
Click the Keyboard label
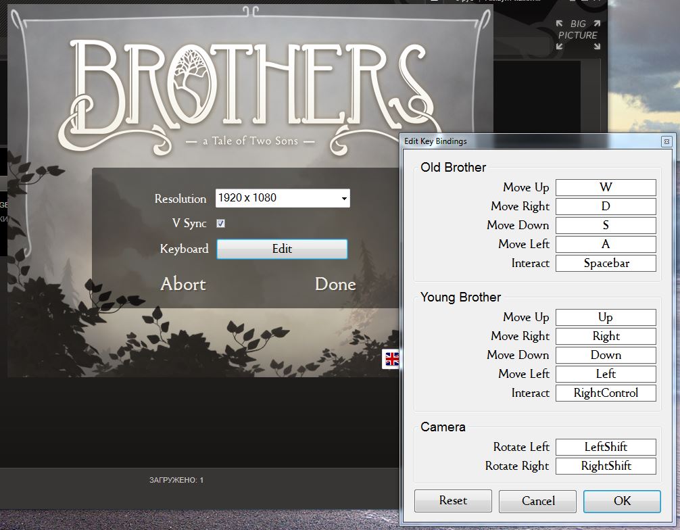pos(184,249)
